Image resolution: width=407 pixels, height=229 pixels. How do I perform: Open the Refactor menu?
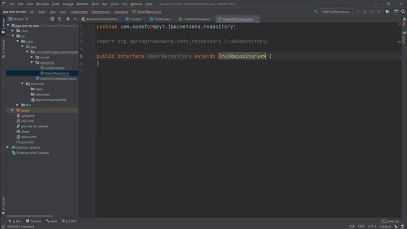tap(83, 4)
